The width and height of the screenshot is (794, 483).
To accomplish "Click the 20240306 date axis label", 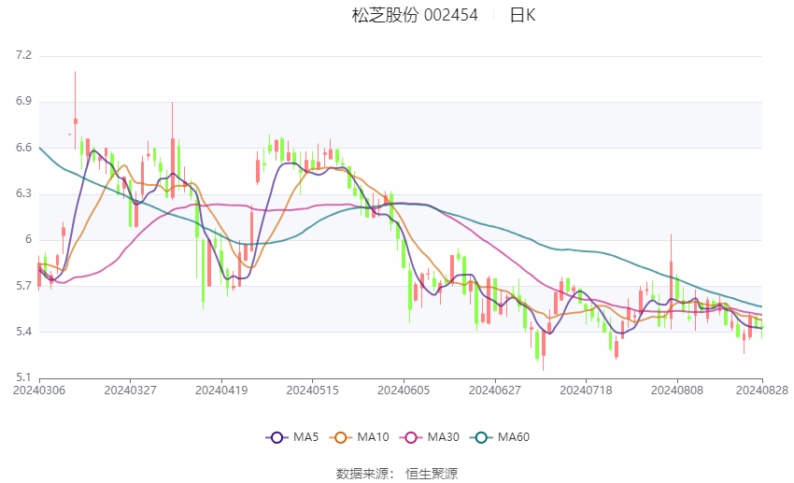I will point(39,391).
